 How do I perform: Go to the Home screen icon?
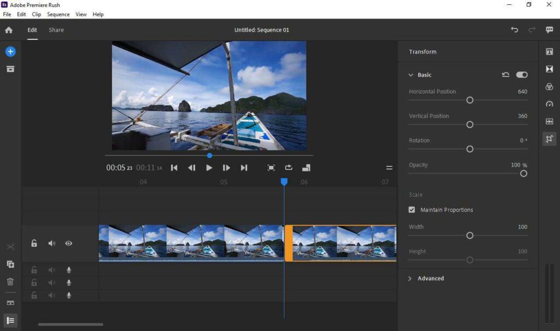pyautogui.click(x=9, y=30)
